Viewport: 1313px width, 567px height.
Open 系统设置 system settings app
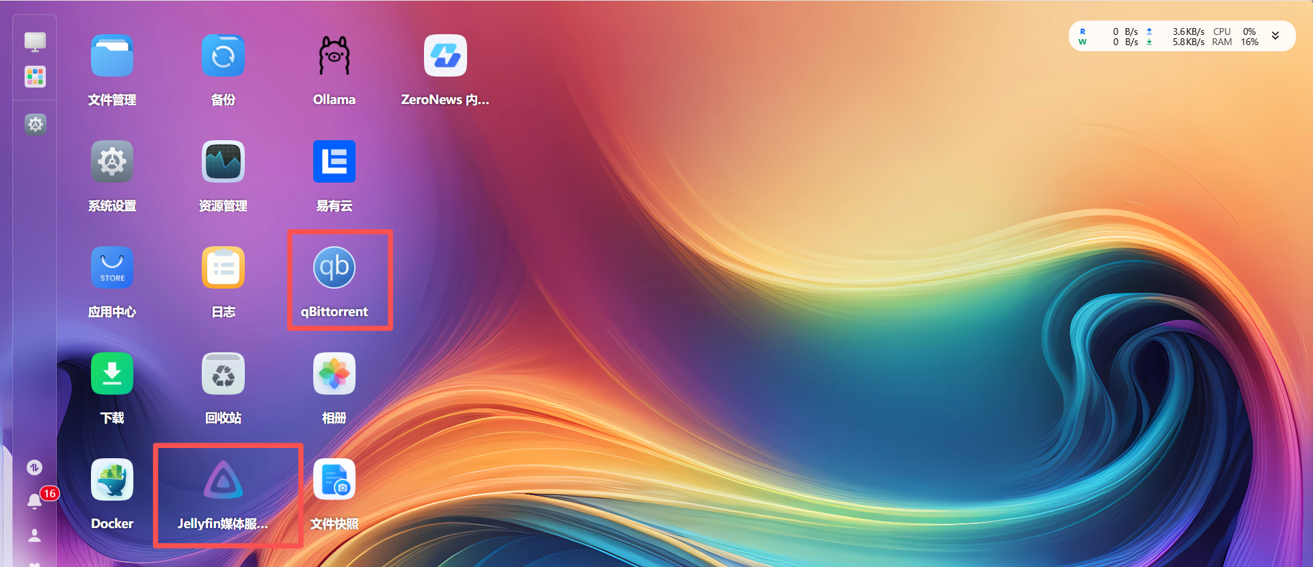[x=112, y=162]
